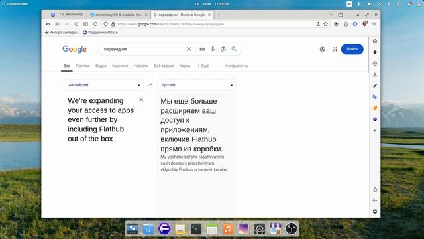Viewport: 424px width, 239px height.
Task: Open bookmarks star in the sidebar
Action: coord(375,52)
